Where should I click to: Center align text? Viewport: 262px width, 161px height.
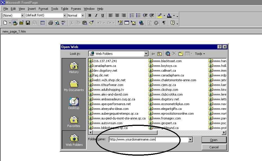click(117, 15)
